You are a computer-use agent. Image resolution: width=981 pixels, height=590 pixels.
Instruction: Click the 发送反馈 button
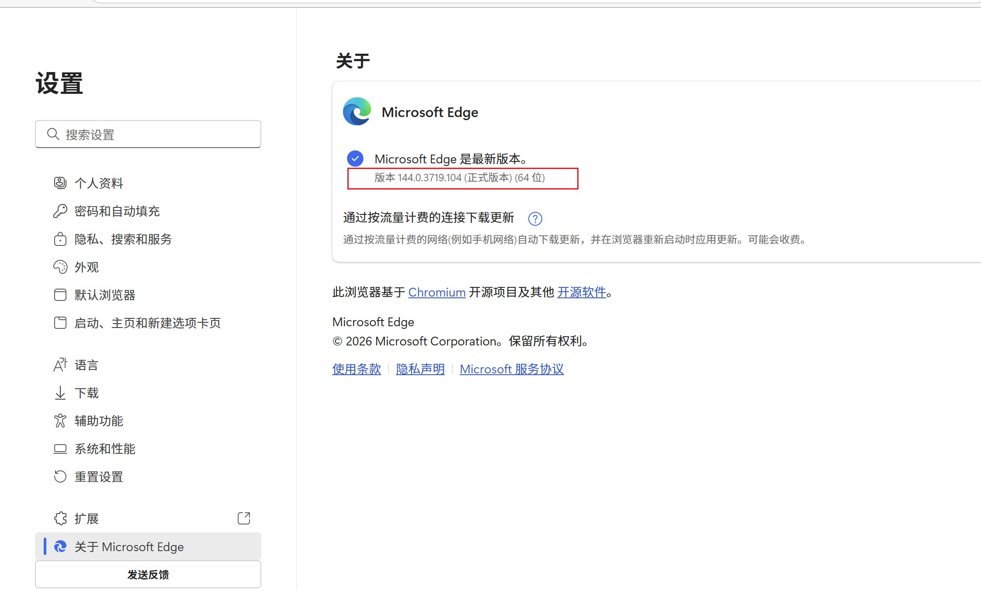(148, 574)
